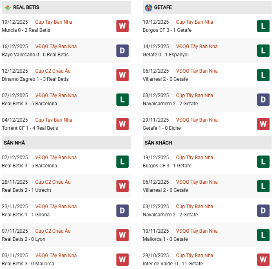
Task: Click the Getafe club crest icon
Action: coord(148,7)
